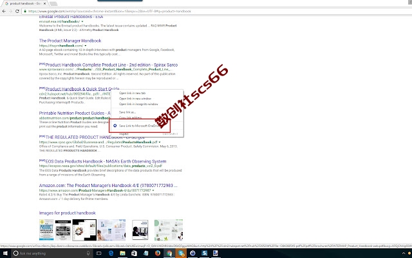The height and width of the screenshot is (258, 412).
Task: Open 'EOS Data Products Handbook - NASA' result
Action: point(106,161)
